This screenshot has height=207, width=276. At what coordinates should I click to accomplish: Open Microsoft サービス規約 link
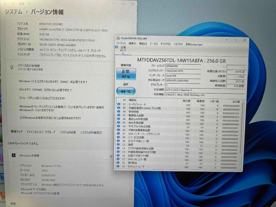tap(33, 189)
